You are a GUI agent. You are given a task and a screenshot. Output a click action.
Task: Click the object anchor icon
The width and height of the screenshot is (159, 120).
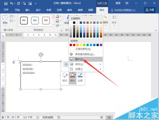coord(14,62)
